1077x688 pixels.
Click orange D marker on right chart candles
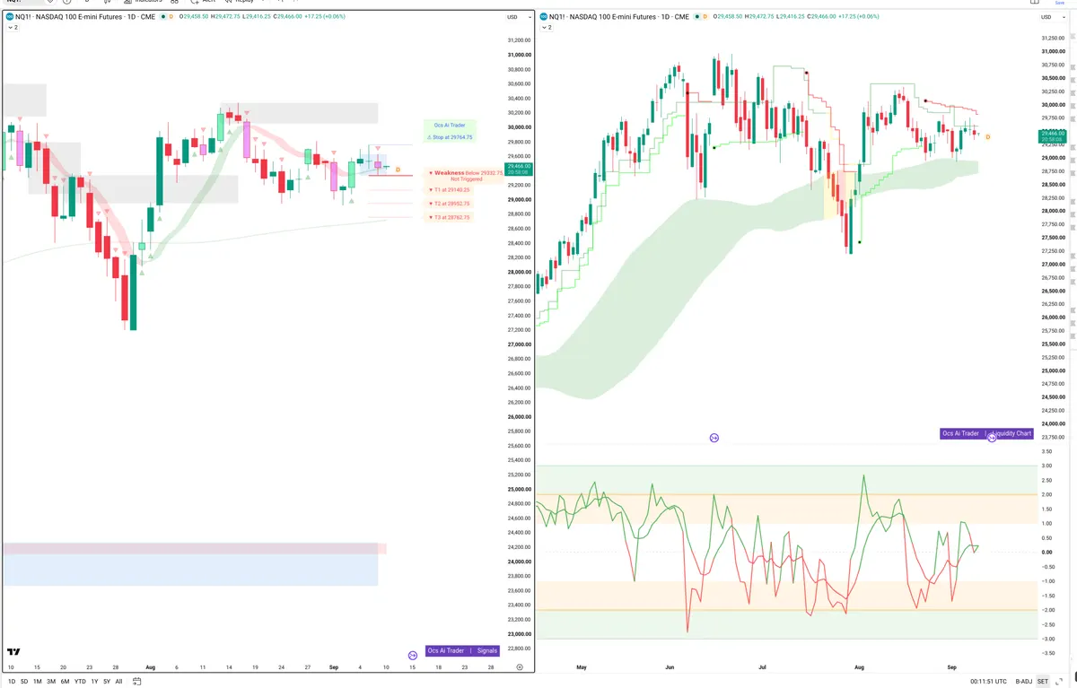point(988,136)
